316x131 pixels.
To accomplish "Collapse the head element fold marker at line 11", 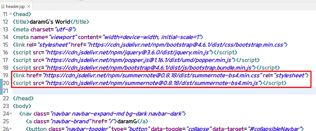I will coord(10,14).
